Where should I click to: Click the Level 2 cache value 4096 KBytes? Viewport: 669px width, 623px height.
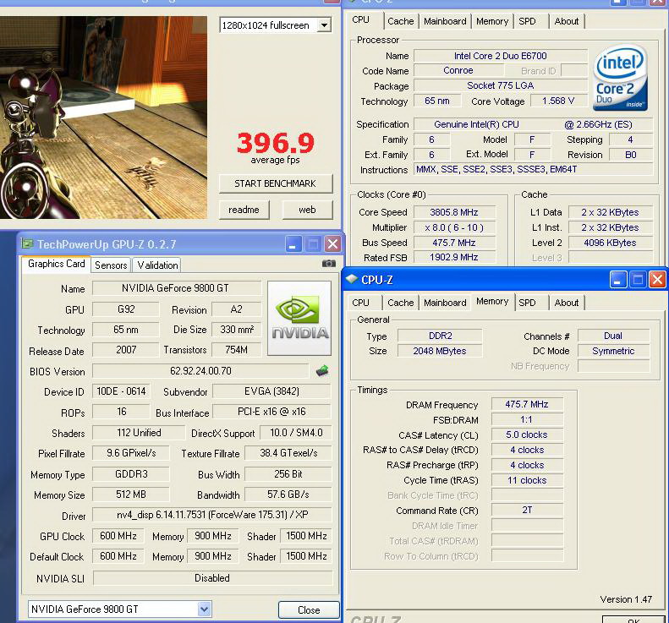pos(611,243)
